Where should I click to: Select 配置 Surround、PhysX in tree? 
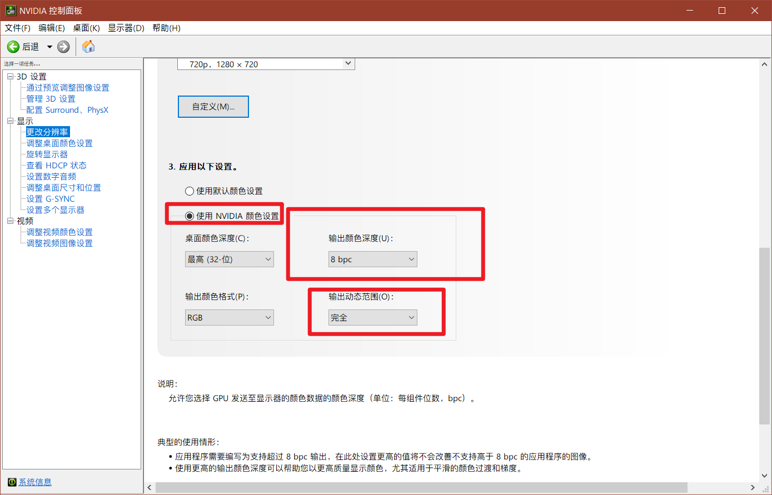[x=67, y=110]
